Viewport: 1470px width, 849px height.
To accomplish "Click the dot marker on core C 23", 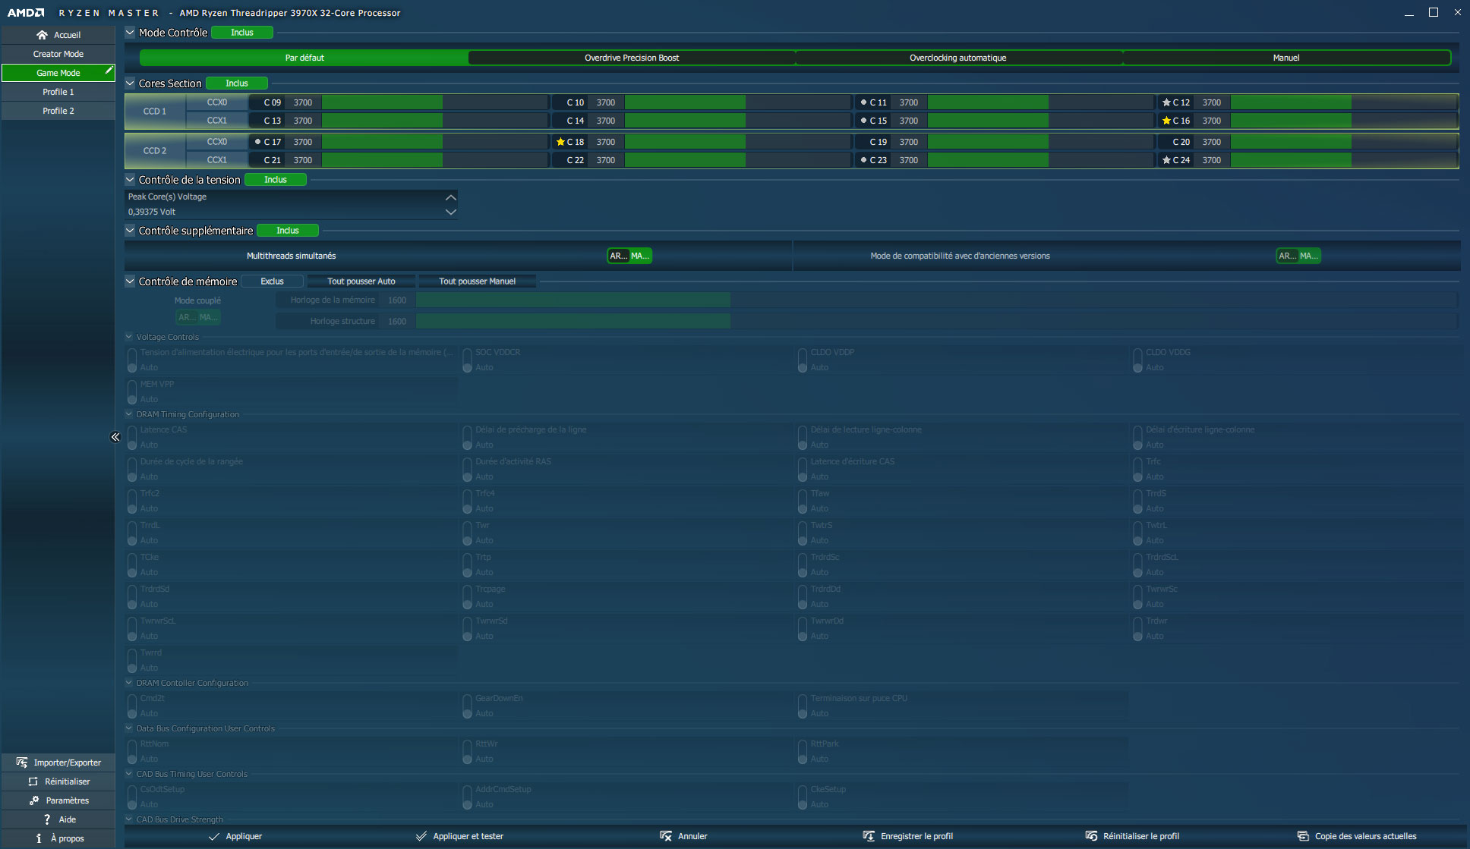I will click(x=863, y=160).
